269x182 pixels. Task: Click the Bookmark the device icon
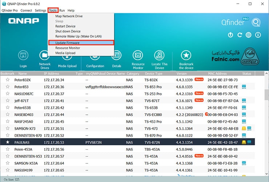pyautogui.click(x=186, y=56)
